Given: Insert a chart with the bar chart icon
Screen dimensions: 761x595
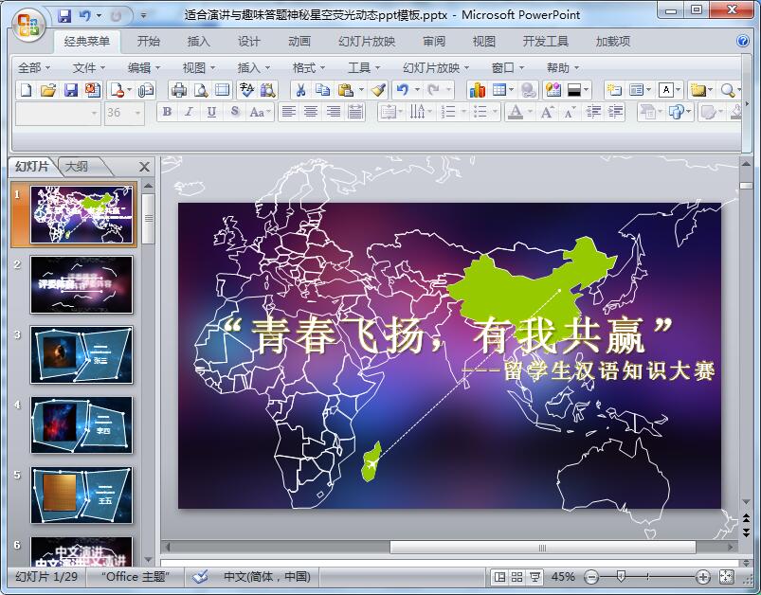Looking at the screenshot, I should [x=477, y=90].
